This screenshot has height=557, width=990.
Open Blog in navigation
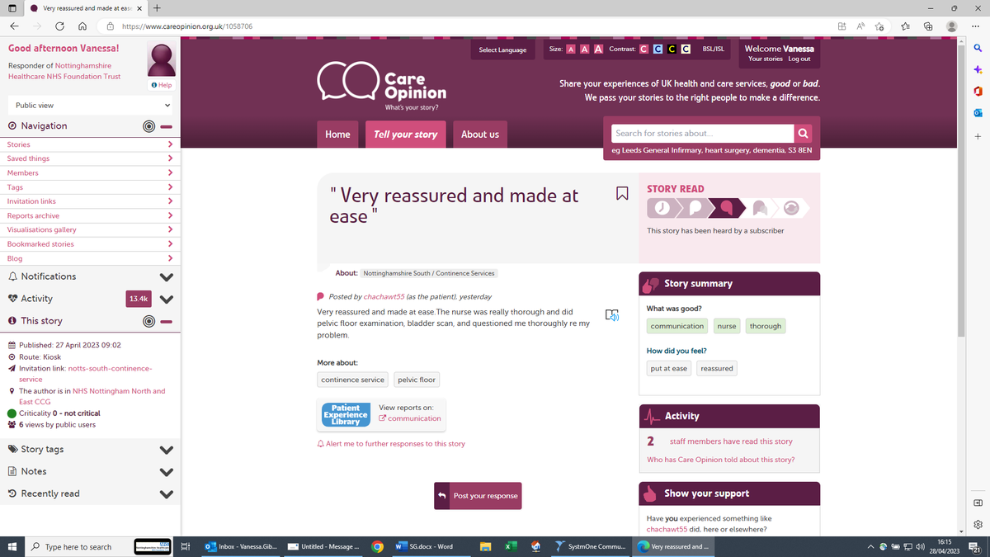90,258
